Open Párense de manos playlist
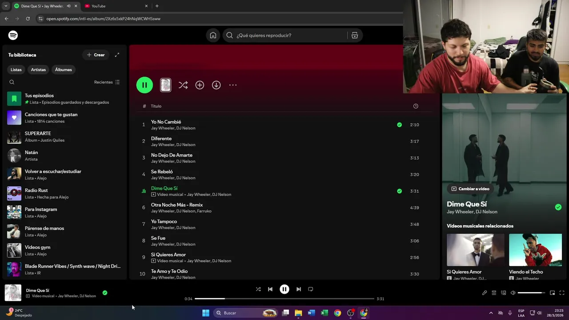The height and width of the screenshot is (320, 569). point(64,232)
